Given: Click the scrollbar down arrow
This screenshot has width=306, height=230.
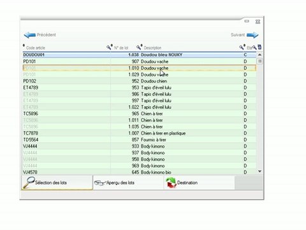Looking at the screenshot, I should [259, 171].
